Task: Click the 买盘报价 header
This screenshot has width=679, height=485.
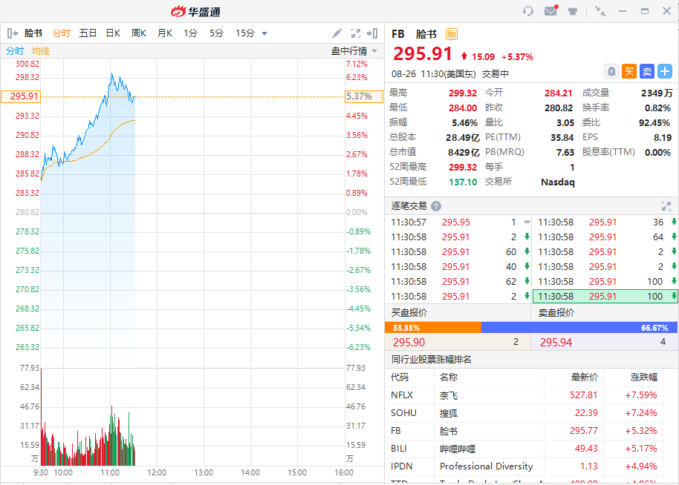Action: tap(409, 312)
